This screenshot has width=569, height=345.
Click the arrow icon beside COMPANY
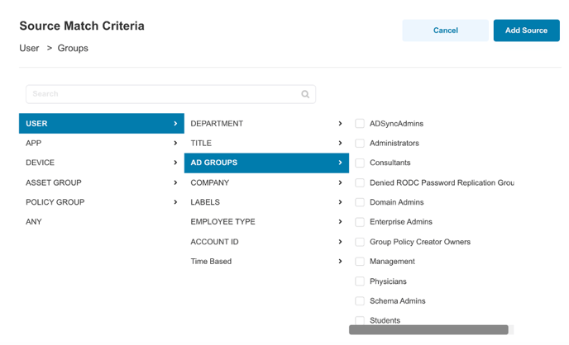tap(340, 182)
